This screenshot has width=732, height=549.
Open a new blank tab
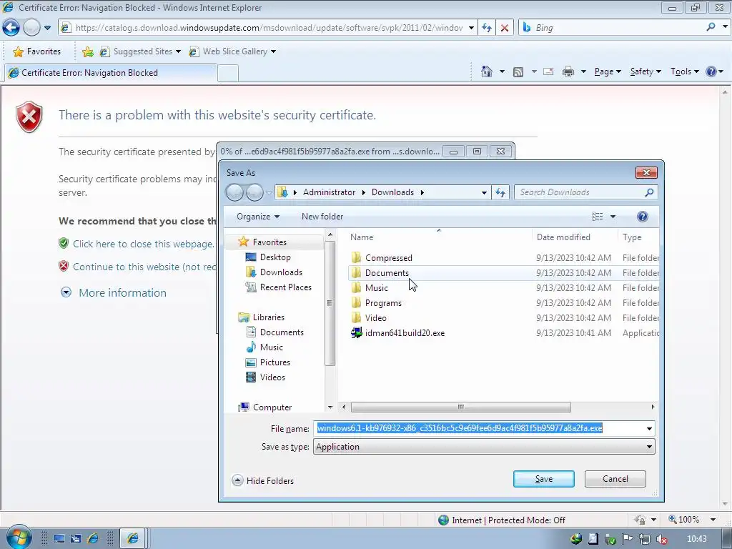coord(228,74)
